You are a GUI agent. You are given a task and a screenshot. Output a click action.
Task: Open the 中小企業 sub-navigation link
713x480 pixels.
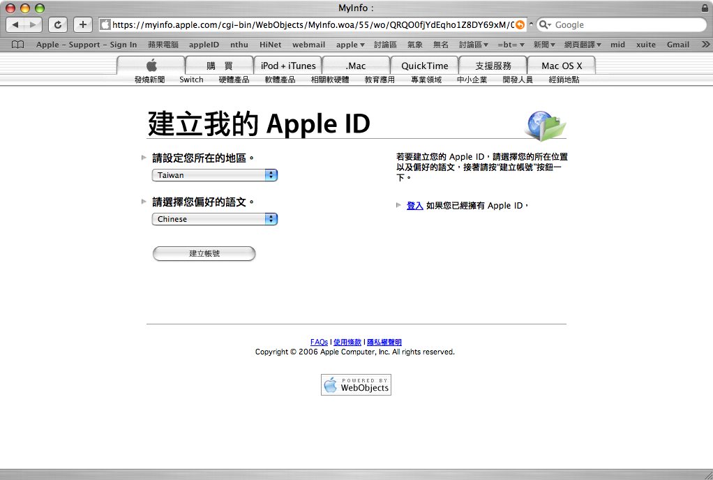click(x=472, y=80)
